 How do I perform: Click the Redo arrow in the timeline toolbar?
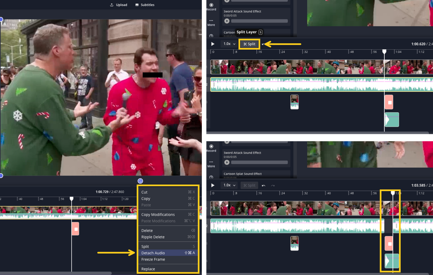pyautogui.click(x=273, y=185)
